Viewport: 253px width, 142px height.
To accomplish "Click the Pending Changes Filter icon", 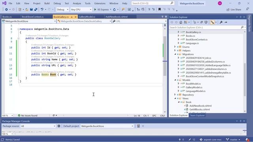I will (x=194, y=22).
